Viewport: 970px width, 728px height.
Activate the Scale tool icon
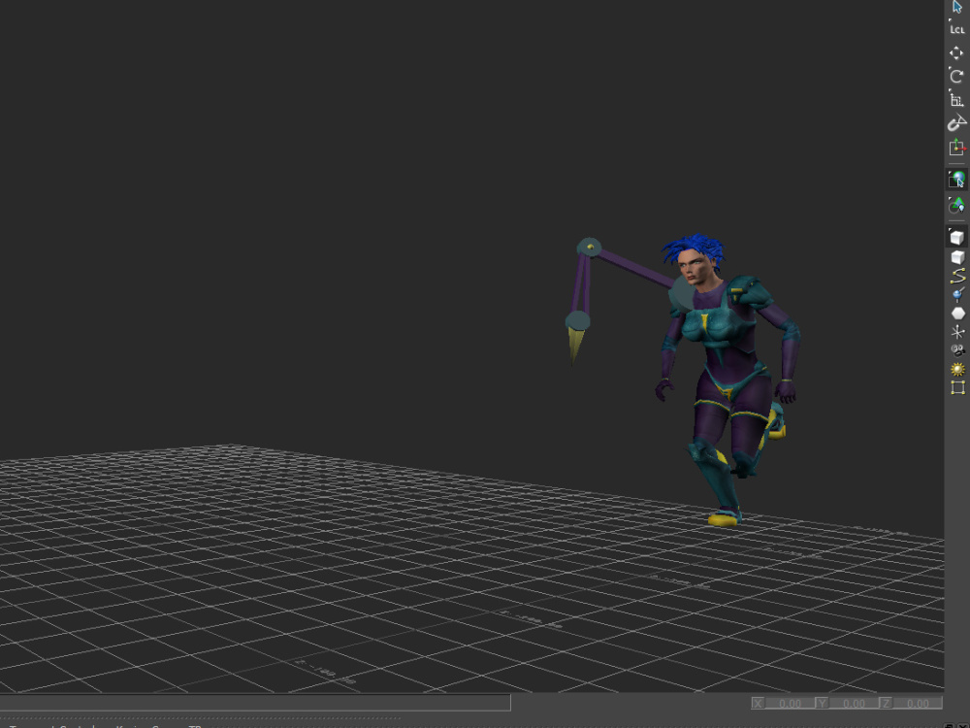(x=957, y=100)
